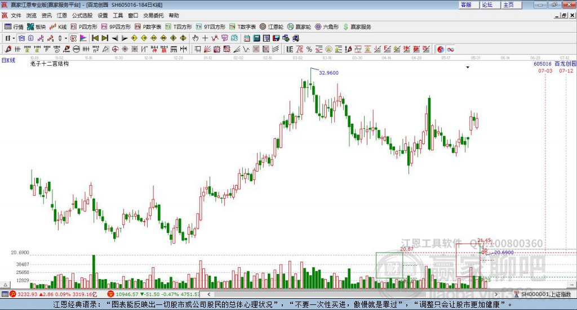
Task: Toggle the pink-cyan flag chart icon
Action: pyautogui.click(x=83, y=38)
